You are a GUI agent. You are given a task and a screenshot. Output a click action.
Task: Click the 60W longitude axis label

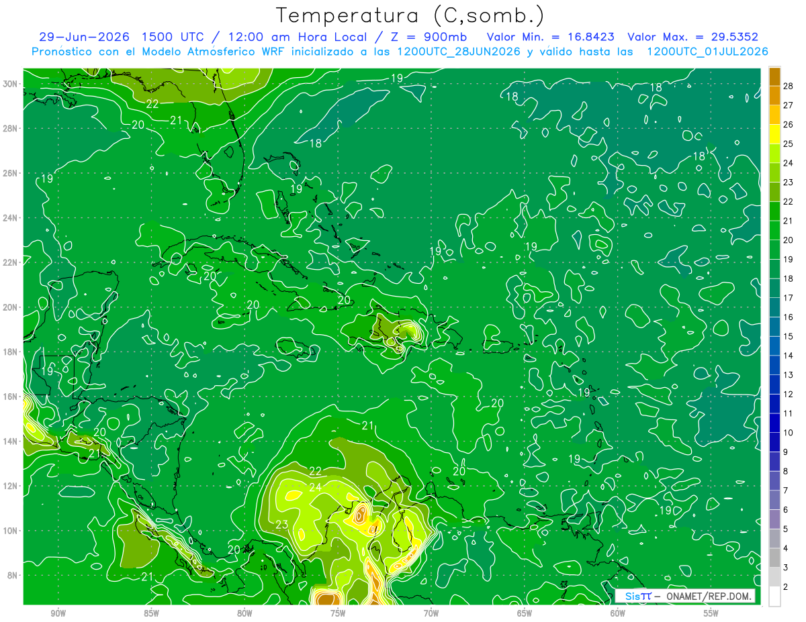pyautogui.click(x=618, y=613)
